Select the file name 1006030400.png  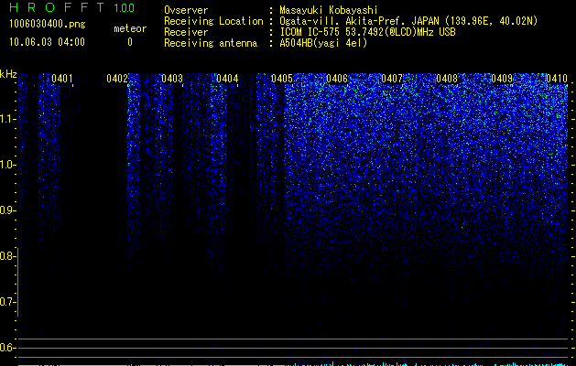click(x=48, y=24)
